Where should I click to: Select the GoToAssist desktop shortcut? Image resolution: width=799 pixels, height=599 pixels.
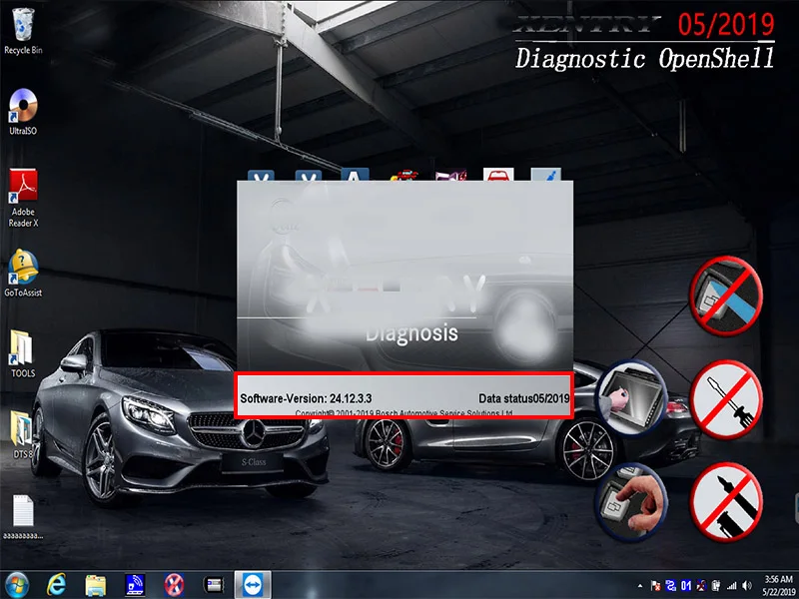tap(23, 274)
